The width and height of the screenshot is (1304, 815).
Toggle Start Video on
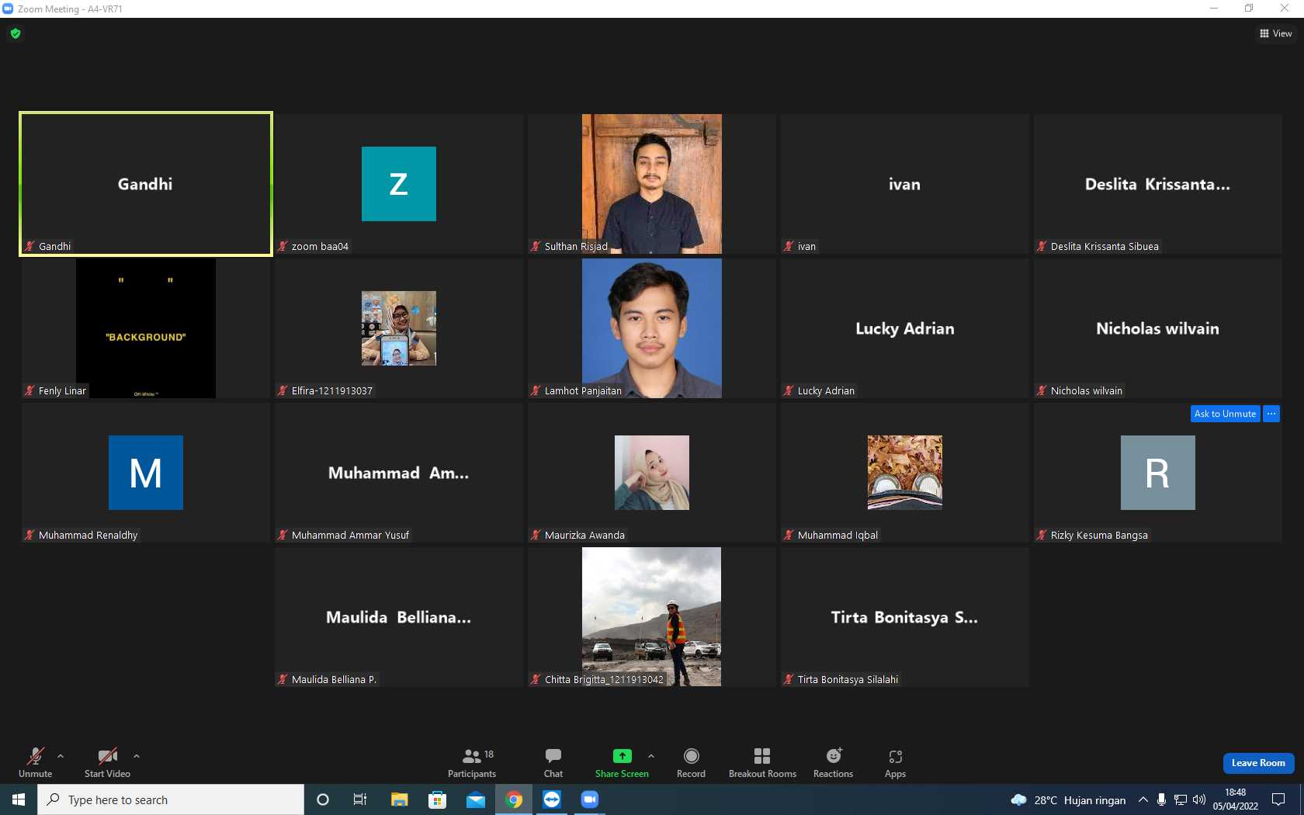(107, 763)
